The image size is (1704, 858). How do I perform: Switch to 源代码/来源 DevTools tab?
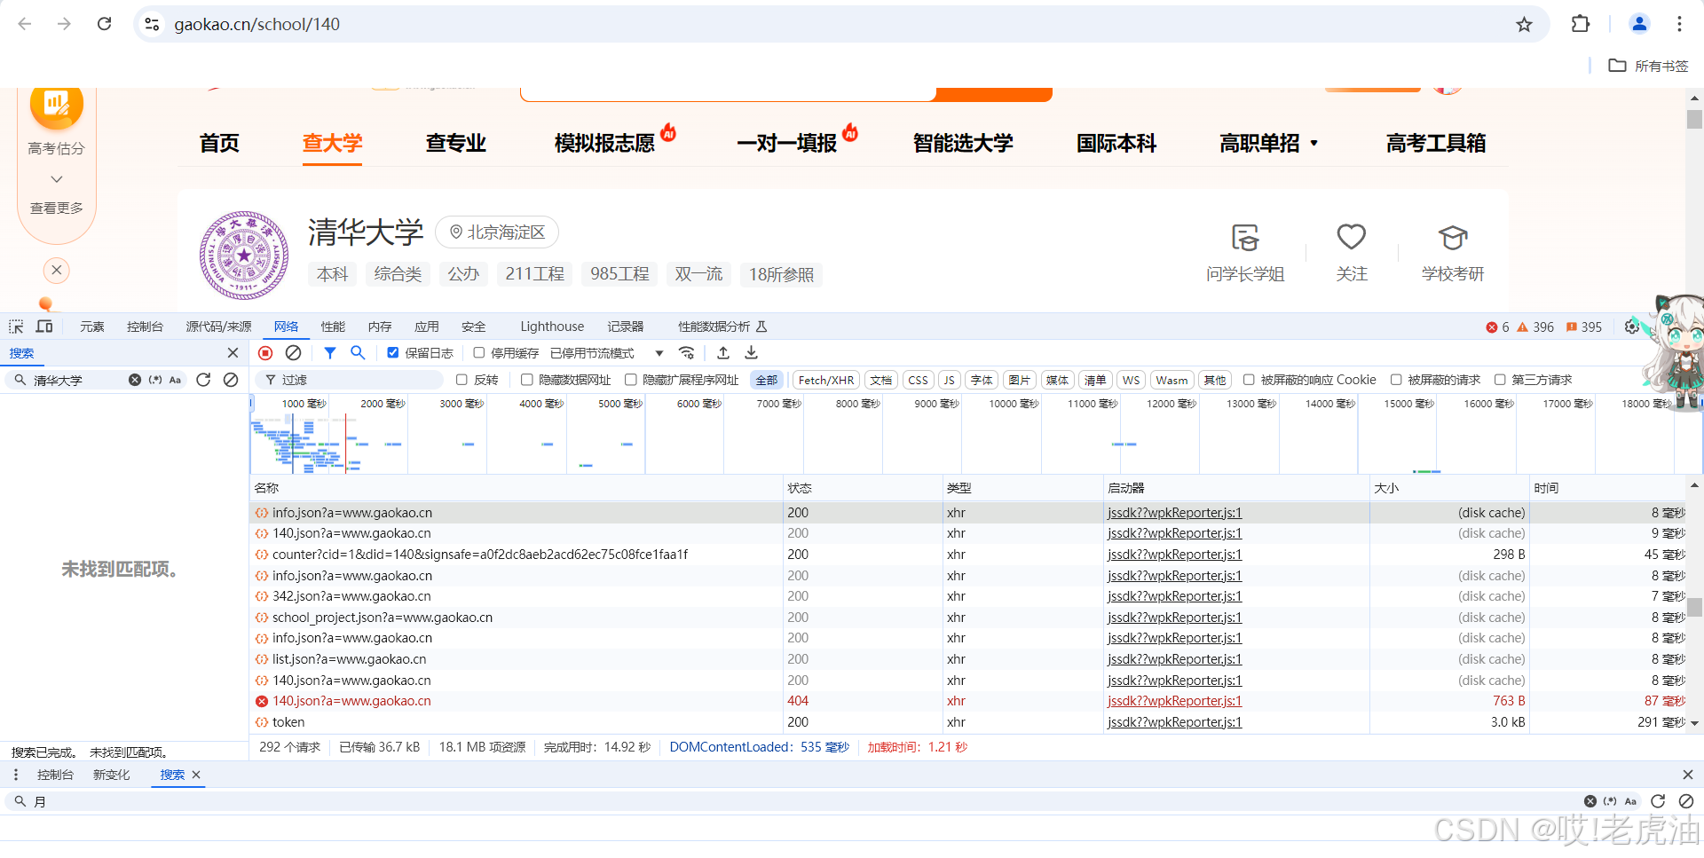[218, 327]
